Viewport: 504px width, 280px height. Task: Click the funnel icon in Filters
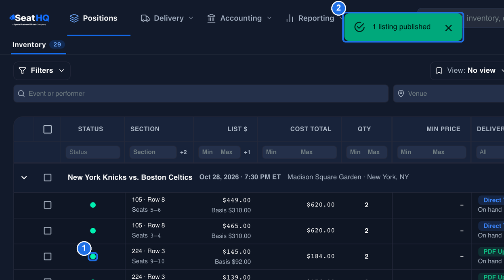tap(23, 71)
